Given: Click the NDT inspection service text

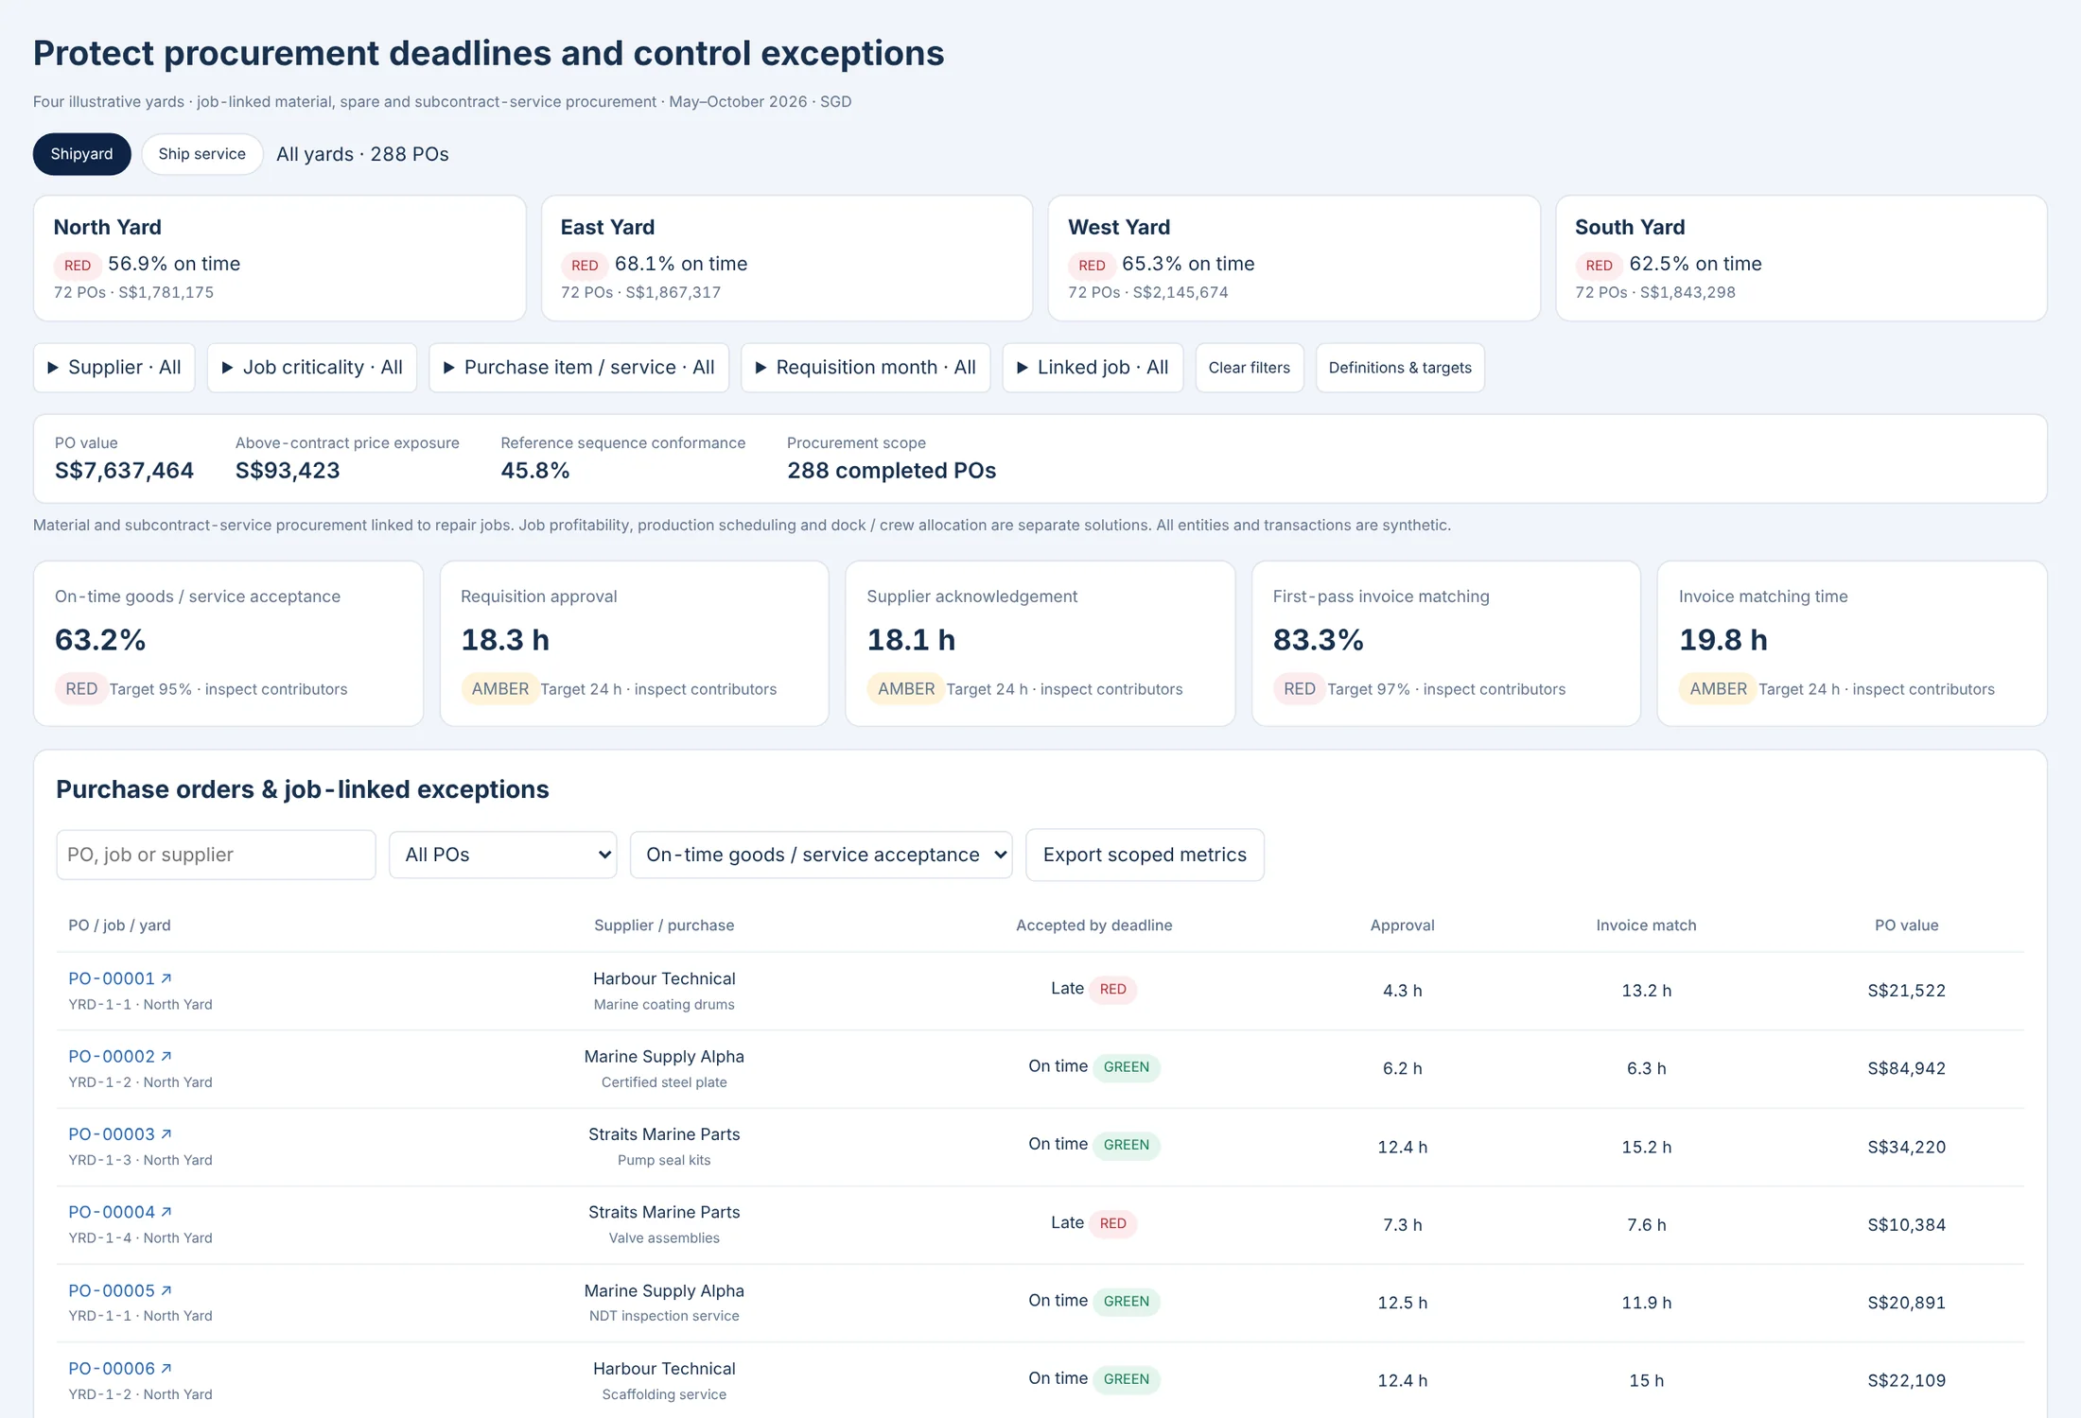Looking at the screenshot, I should point(664,1316).
